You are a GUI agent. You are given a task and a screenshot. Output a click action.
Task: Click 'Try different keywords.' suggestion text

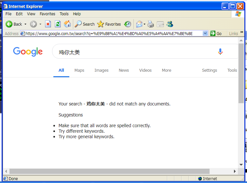tap(82, 131)
